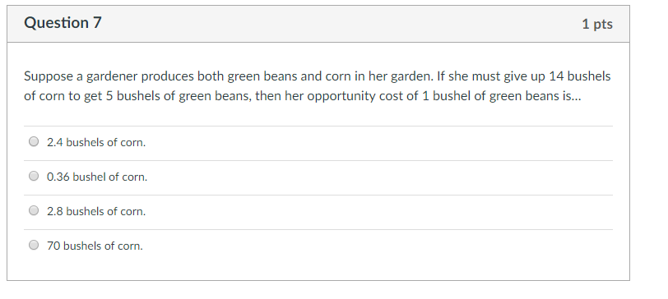Select the 2.4 bushels of corn radio button
This screenshot has height=299, width=668.
[34, 141]
